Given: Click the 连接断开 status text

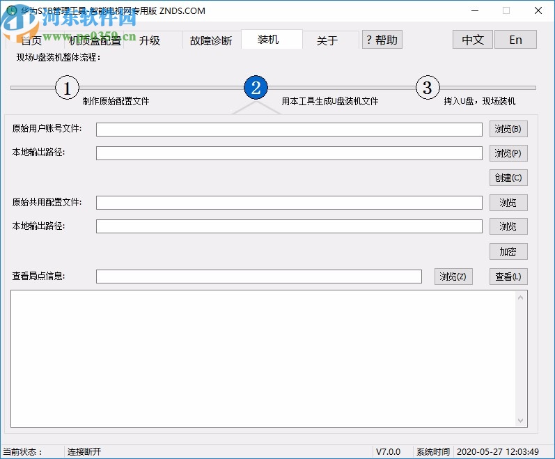Looking at the screenshot, I should (84, 451).
